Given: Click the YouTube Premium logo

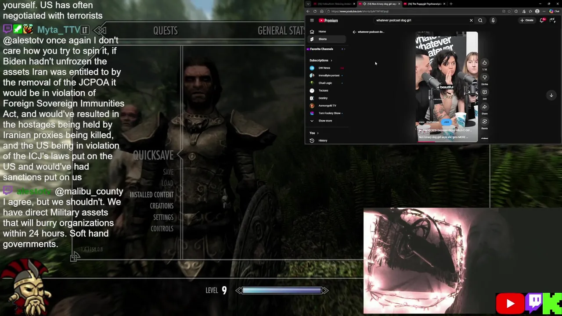Looking at the screenshot, I should (328, 20).
